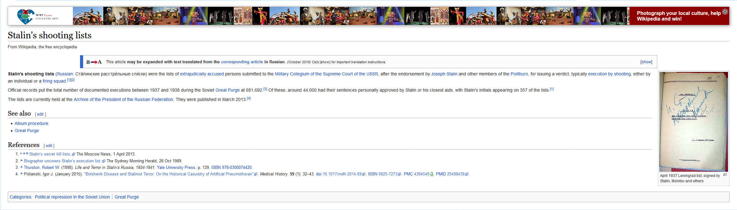Click the Wiki Loves Folklore 2021 logo
Screen dimensions: 737x210
click(x=38, y=17)
